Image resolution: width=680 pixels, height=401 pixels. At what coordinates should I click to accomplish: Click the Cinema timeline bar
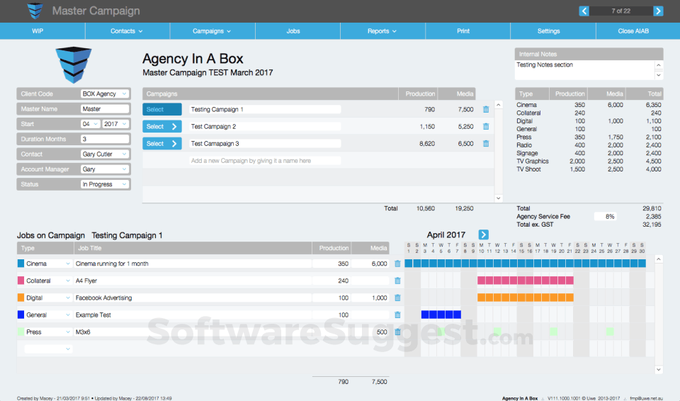tap(525, 263)
